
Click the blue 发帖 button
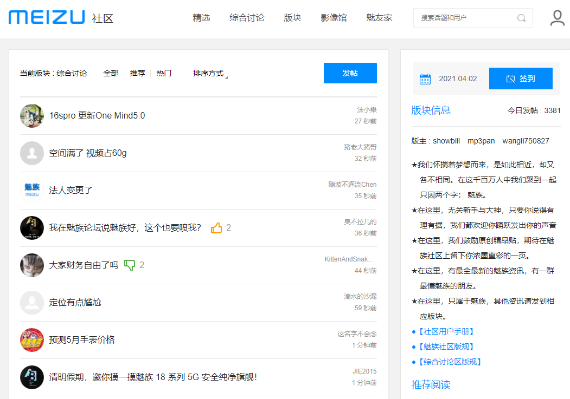click(350, 73)
